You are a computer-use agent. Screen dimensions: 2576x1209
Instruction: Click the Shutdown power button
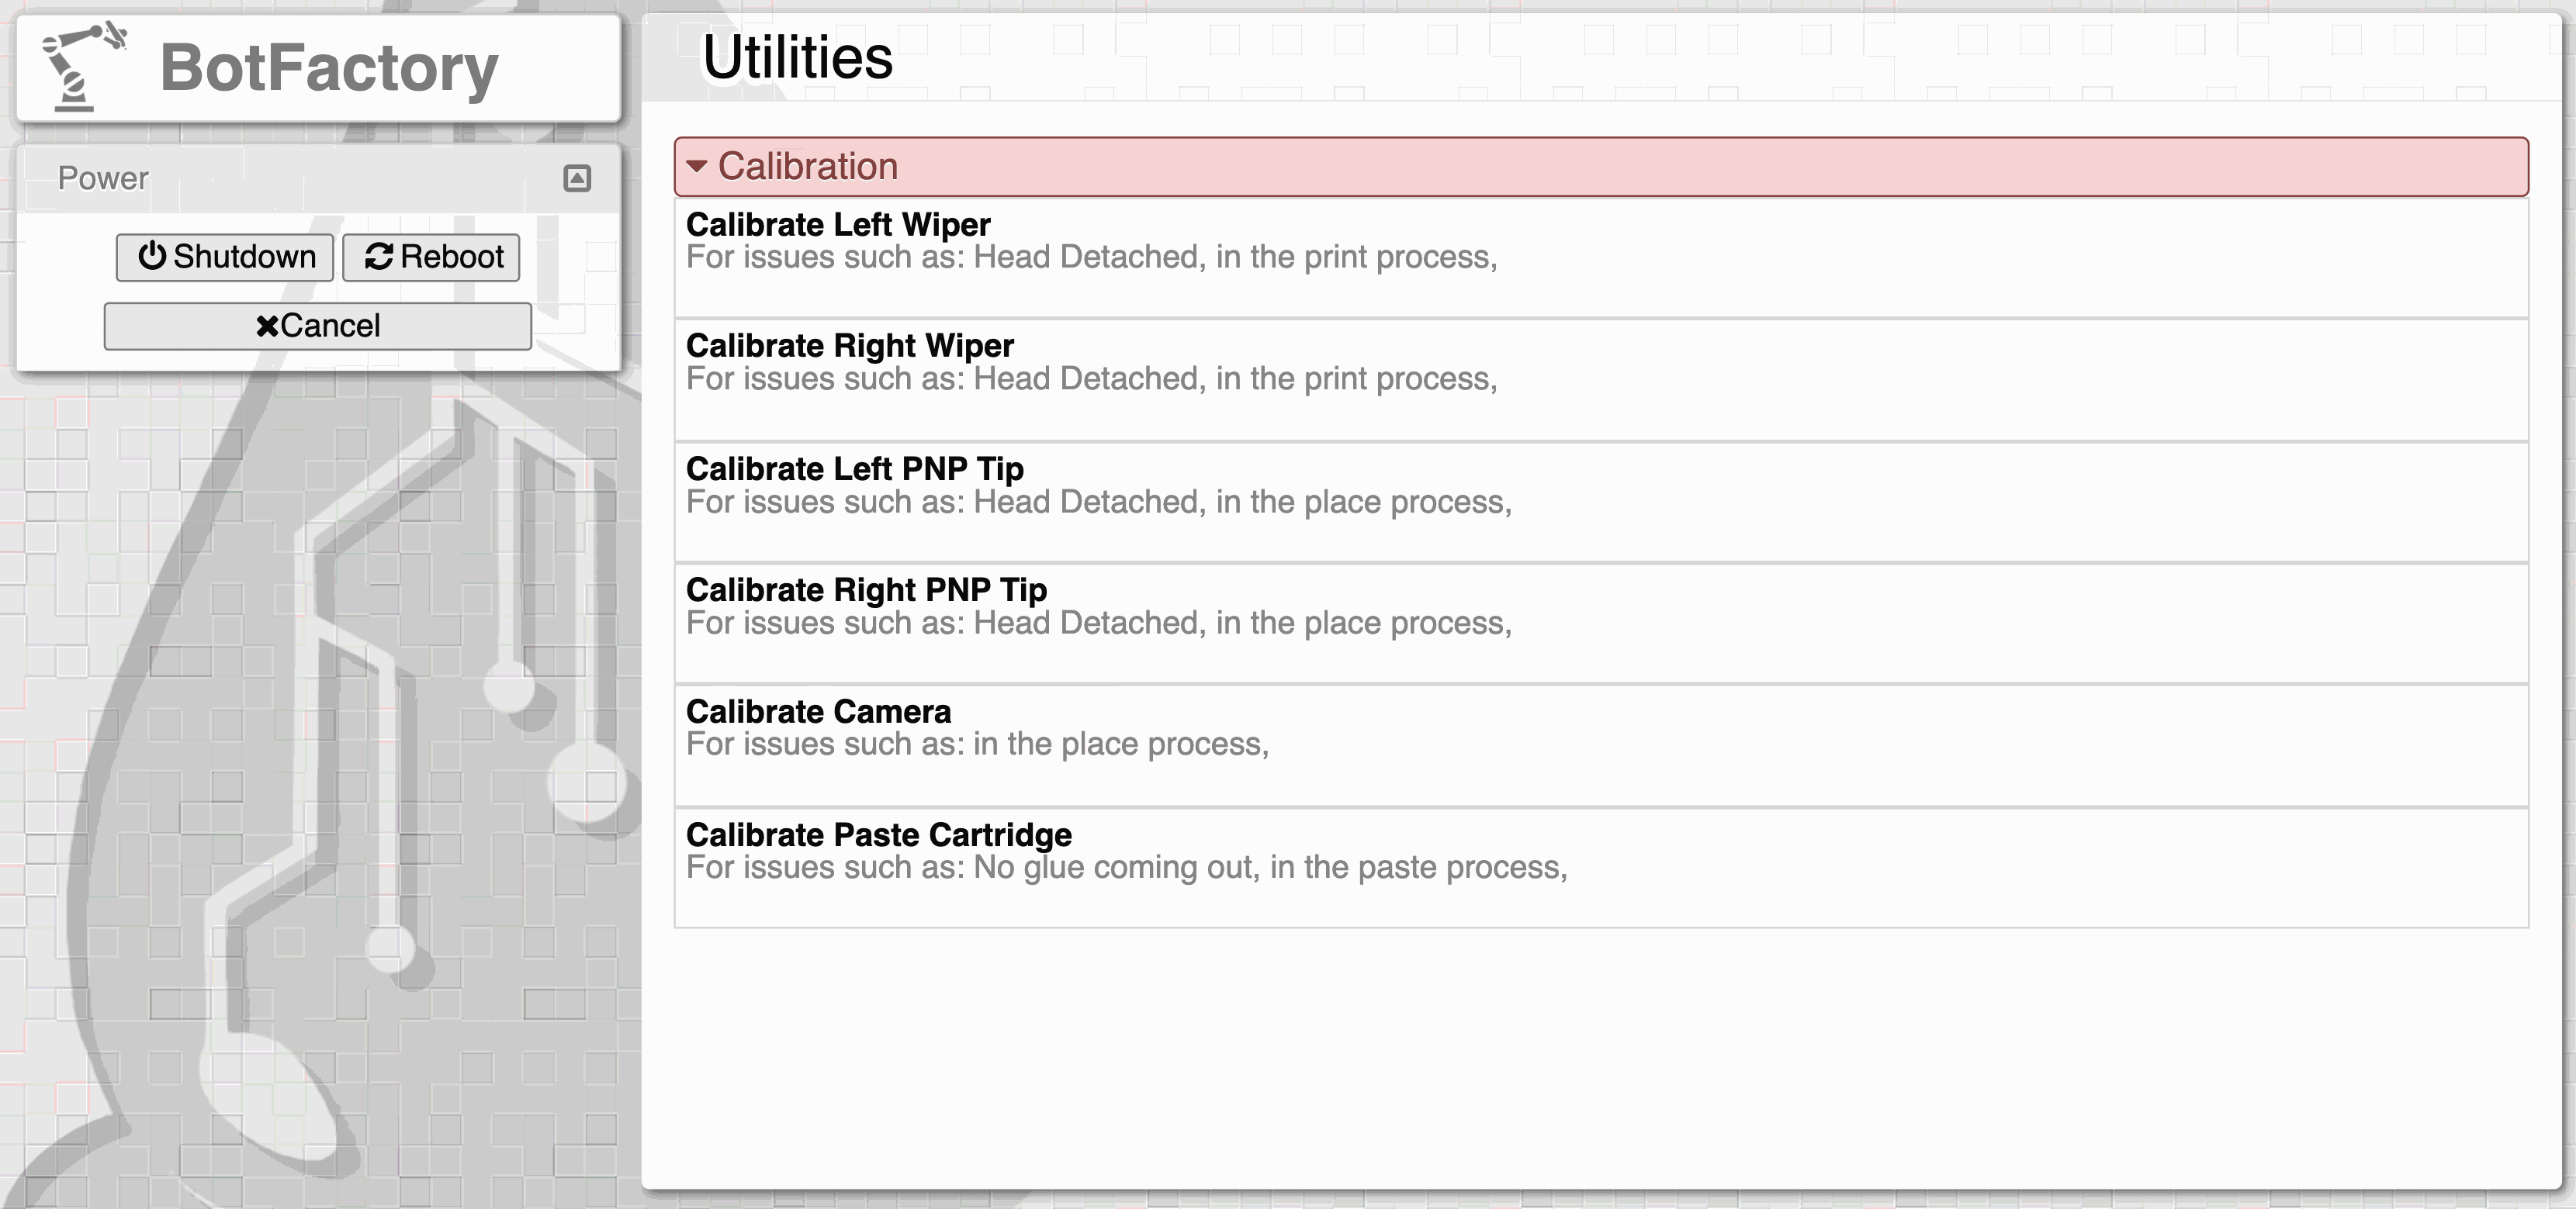[225, 257]
